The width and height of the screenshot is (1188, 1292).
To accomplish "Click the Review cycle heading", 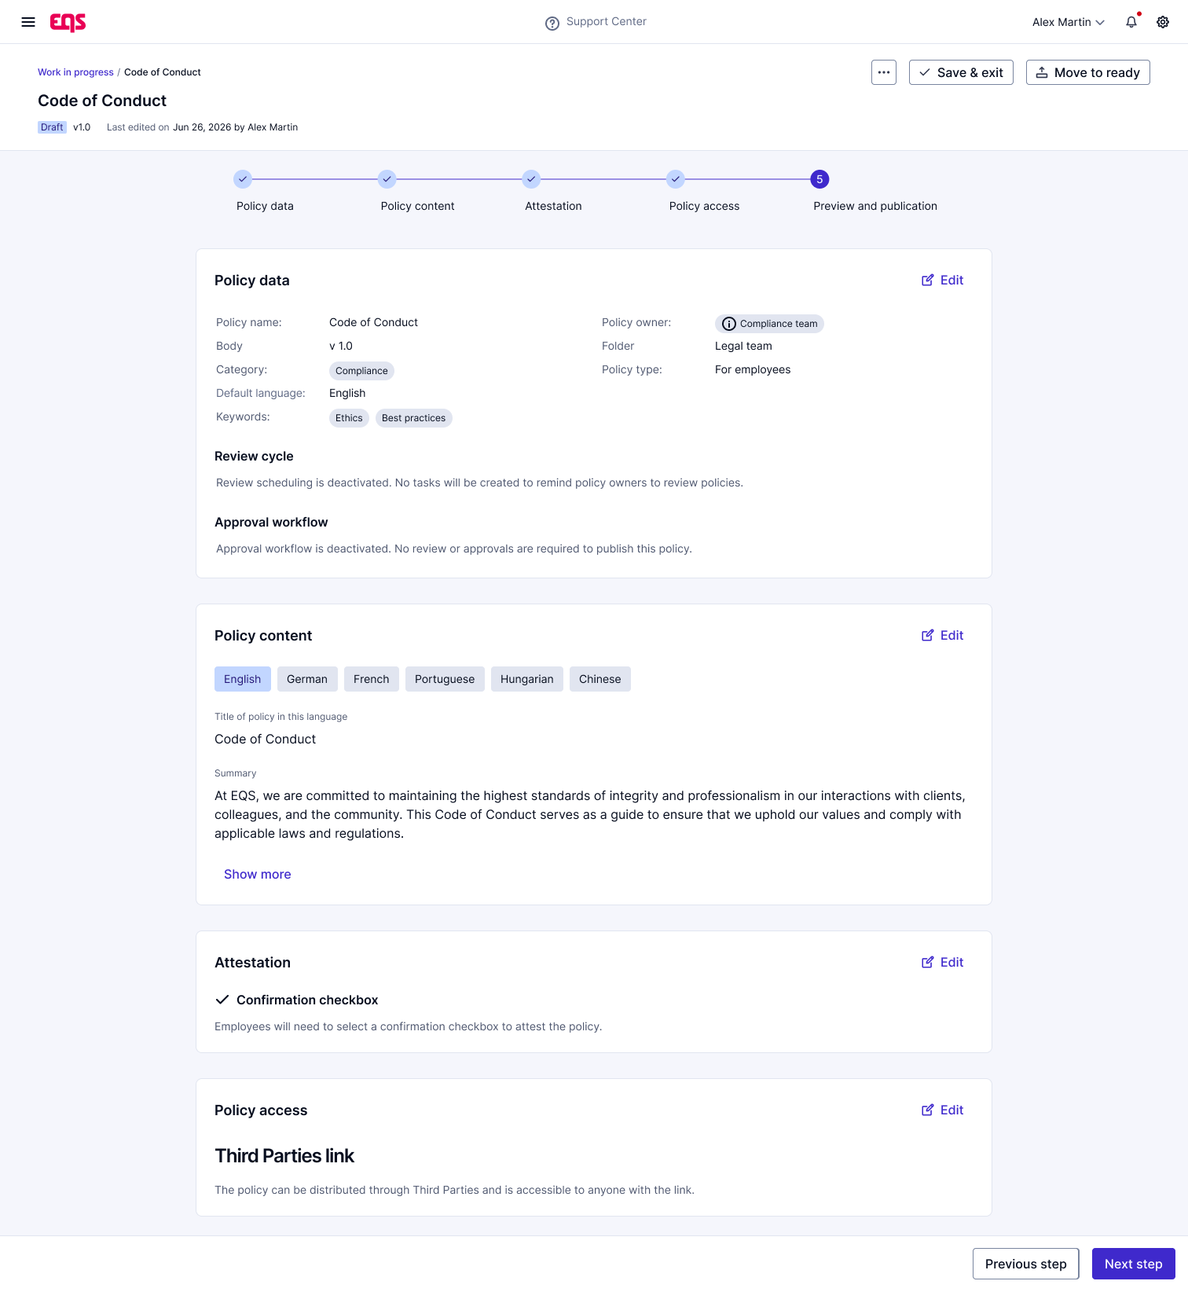I will 254,456.
